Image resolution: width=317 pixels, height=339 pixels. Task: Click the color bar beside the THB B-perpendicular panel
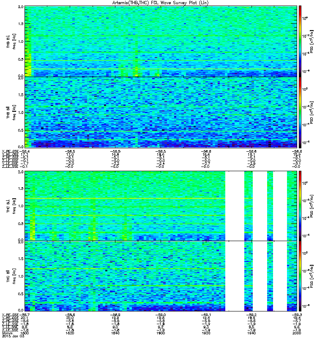[300, 41]
